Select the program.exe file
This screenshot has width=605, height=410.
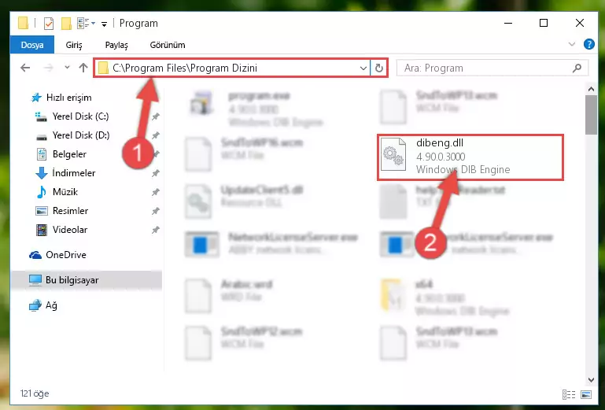click(256, 109)
